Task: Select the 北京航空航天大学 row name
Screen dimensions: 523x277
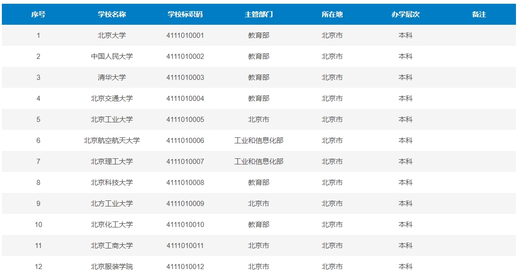Action: click(x=112, y=141)
